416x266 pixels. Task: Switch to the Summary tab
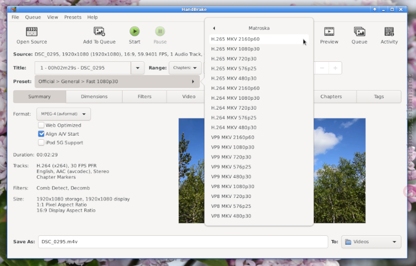click(40, 97)
